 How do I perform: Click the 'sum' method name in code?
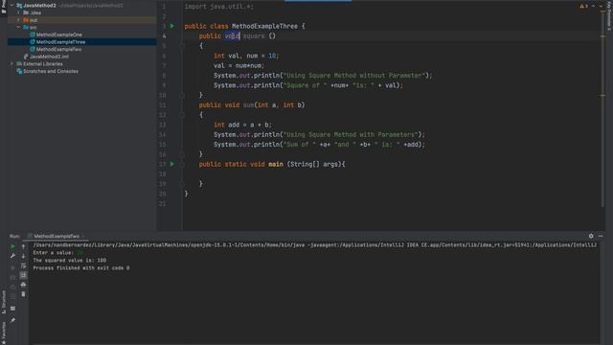click(x=248, y=104)
